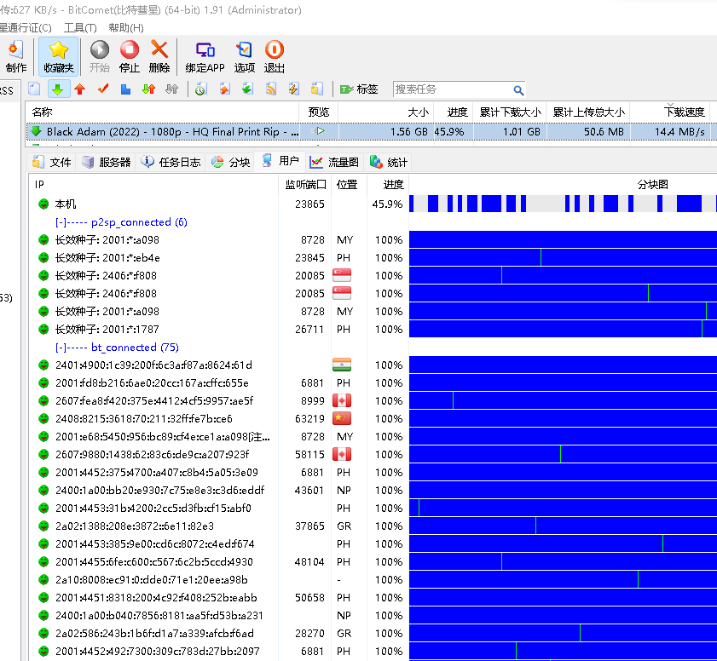
Task: Select the red checkmark completed filter
Action: 103,89
